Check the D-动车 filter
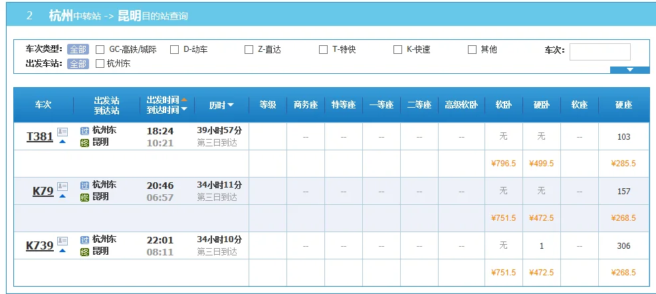 pos(174,50)
